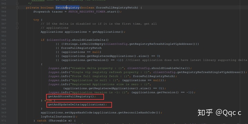Click line number 949 in the gutter
The image size is (248, 124).
point(4,32)
